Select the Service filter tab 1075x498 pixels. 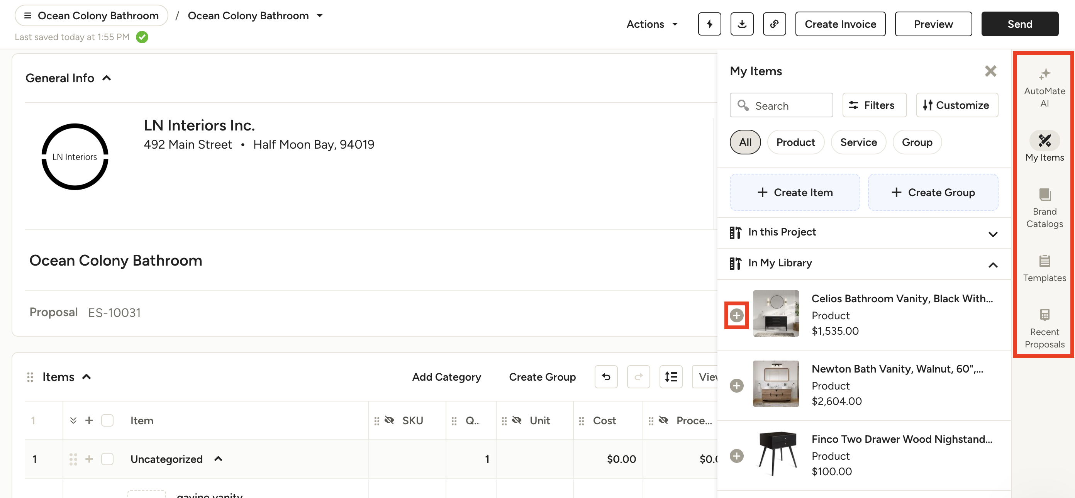[x=858, y=142]
